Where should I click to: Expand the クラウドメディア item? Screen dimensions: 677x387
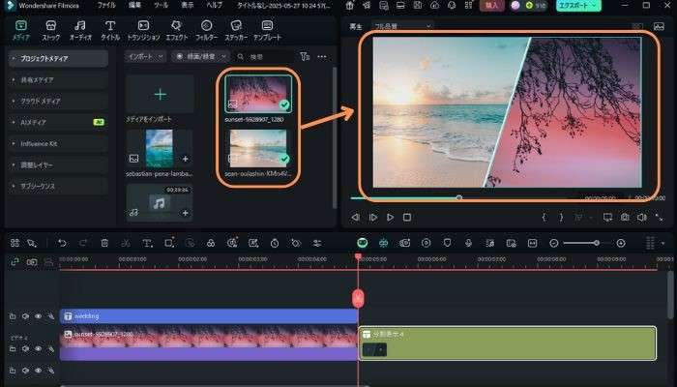pos(58,101)
